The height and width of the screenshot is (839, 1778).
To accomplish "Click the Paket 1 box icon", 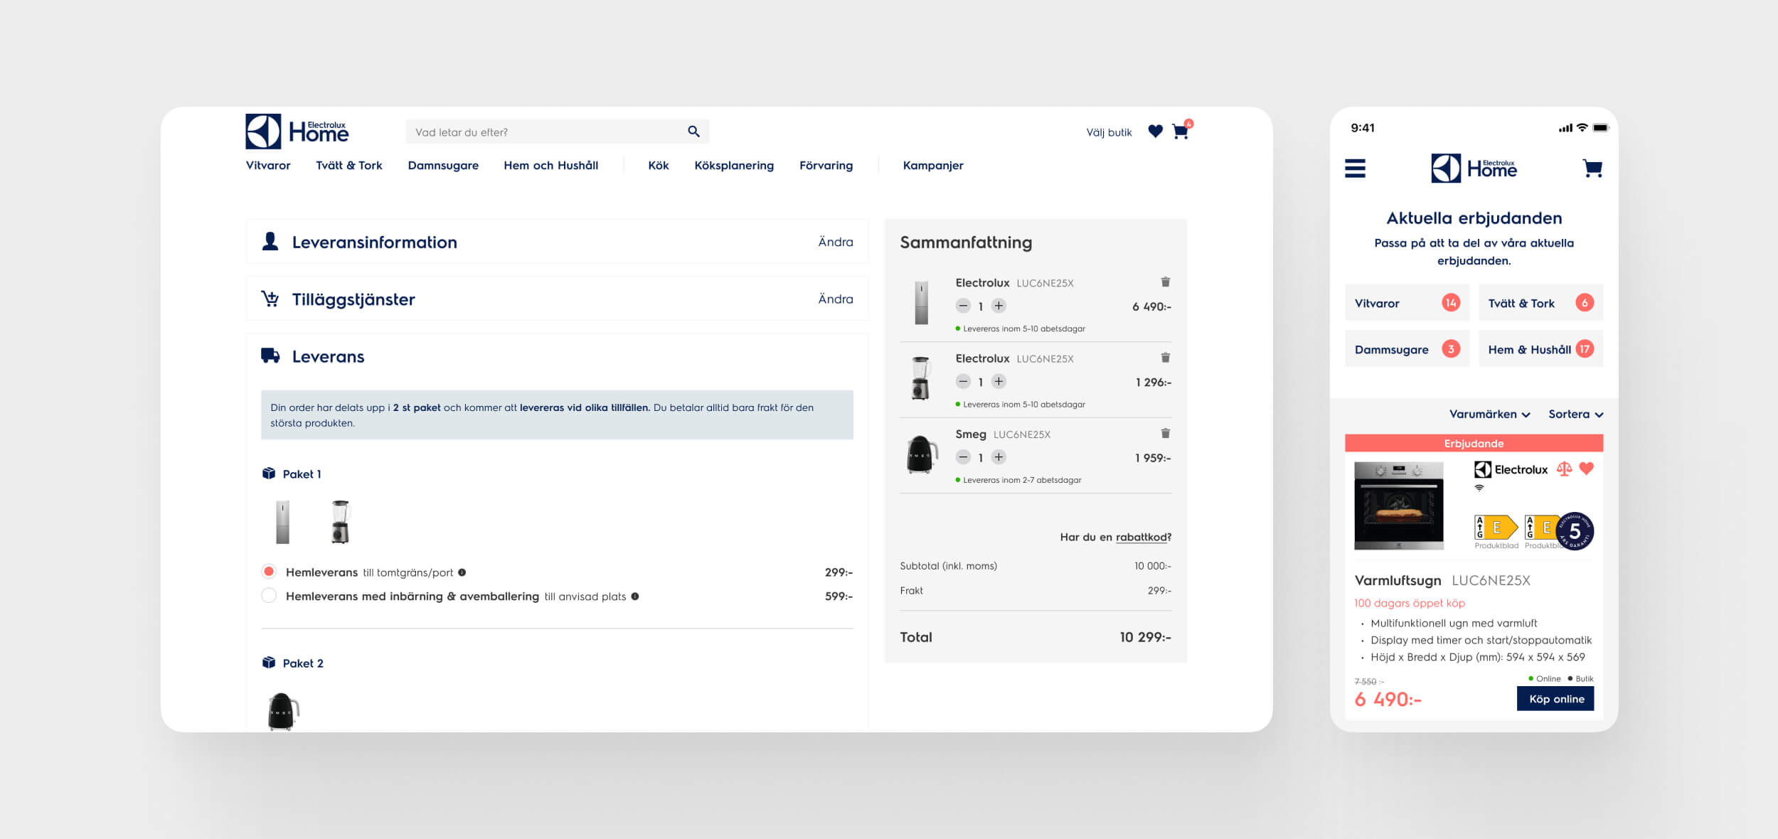I will pos(269,474).
